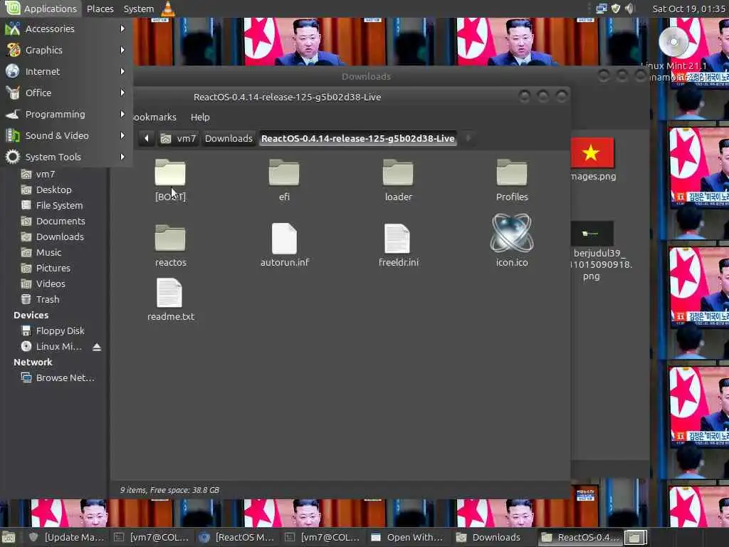The image size is (729, 547).
Task: Open the network status tray icon
Action: tap(601, 9)
